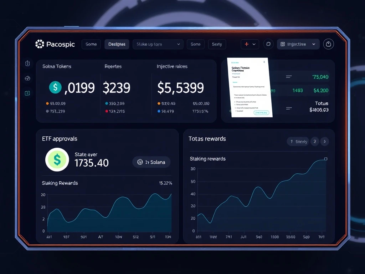
Task: Open the Sons tab
Action: point(196,44)
